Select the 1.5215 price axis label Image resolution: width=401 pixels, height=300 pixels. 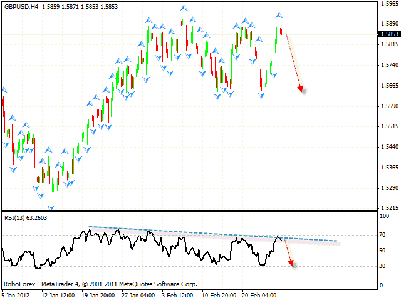tap(388, 207)
